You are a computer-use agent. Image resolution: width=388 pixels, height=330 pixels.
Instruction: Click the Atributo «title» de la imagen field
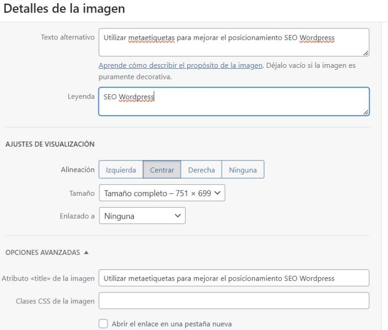[x=229, y=277]
